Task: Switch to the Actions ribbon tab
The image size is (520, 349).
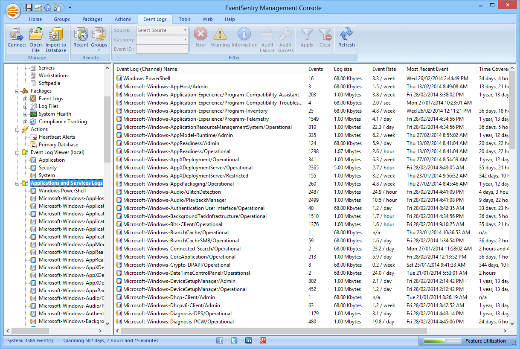Action: click(x=123, y=19)
